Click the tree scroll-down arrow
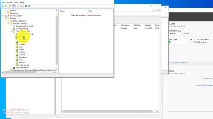Image resolution: width=213 pixels, height=119 pixels. tap(57, 70)
